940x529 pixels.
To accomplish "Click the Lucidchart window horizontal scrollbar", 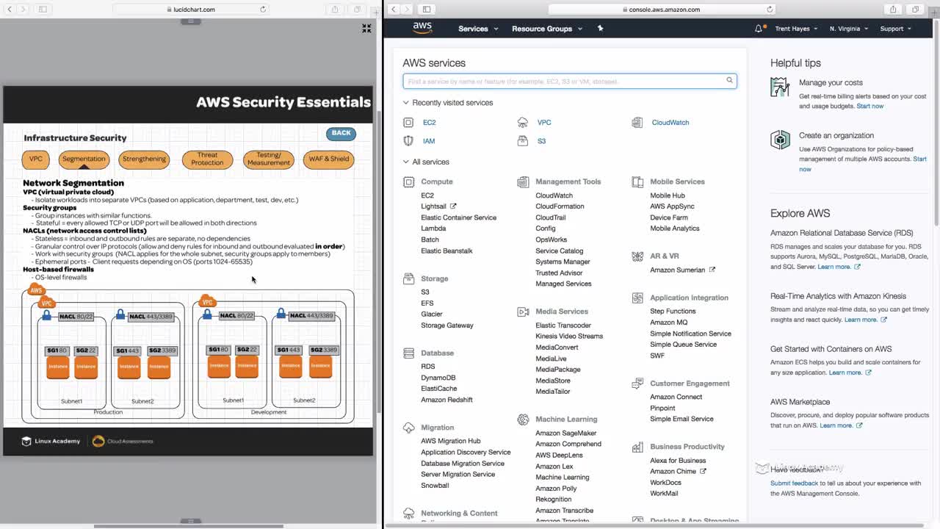I will [189, 525].
